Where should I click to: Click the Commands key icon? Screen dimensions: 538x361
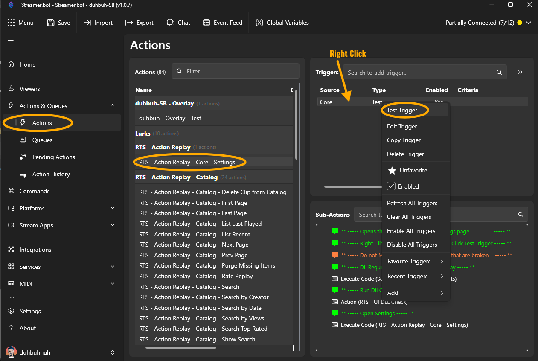point(12,191)
